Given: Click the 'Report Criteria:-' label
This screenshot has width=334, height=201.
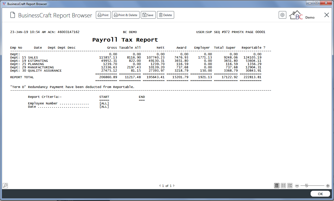Looking at the screenshot, I should click(45, 97).
